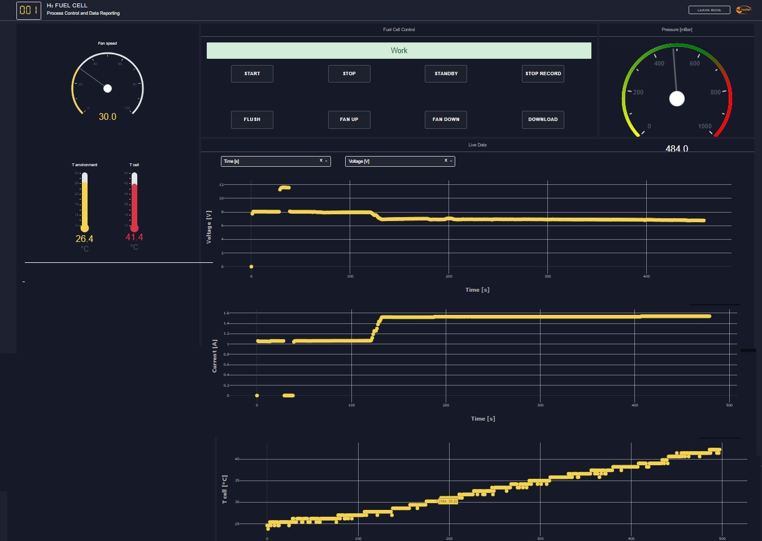Clear the Time [s] dropdown selection

321,161
